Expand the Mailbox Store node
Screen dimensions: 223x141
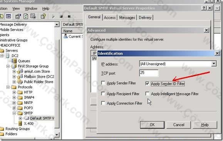(x=14, y=77)
